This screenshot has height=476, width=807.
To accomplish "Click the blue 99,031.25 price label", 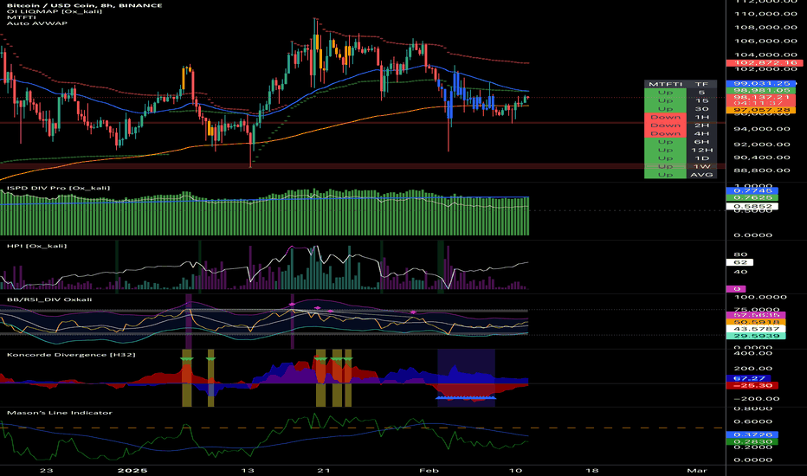I will pyautogui.click(x=761, y=83).
